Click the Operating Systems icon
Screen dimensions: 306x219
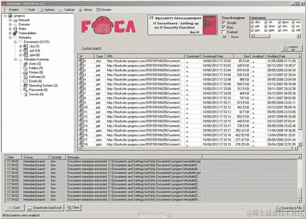pos(25,85)
